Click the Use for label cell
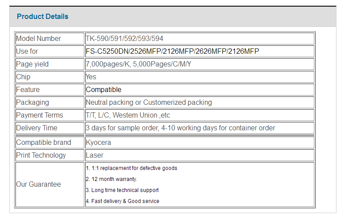 (50, 51)
